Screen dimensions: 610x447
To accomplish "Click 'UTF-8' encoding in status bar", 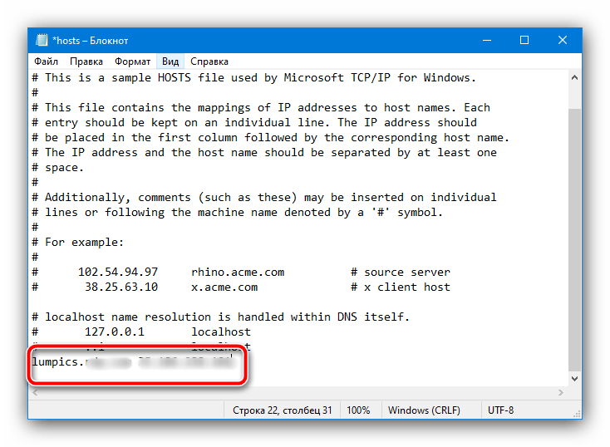I will click(500, 410).
